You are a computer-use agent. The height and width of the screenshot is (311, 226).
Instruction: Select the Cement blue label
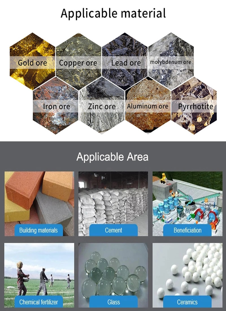pos(113,230)
